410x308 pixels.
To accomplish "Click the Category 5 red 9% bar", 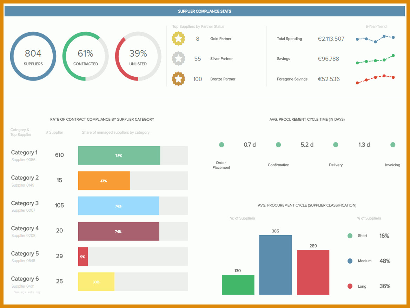I will [x=83, y=257].
